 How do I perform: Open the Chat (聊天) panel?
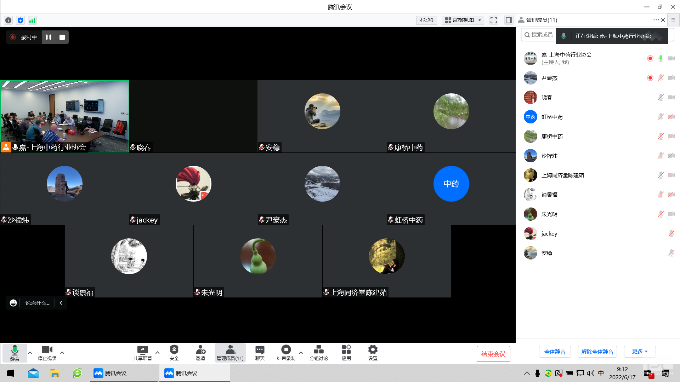point(260,353)
